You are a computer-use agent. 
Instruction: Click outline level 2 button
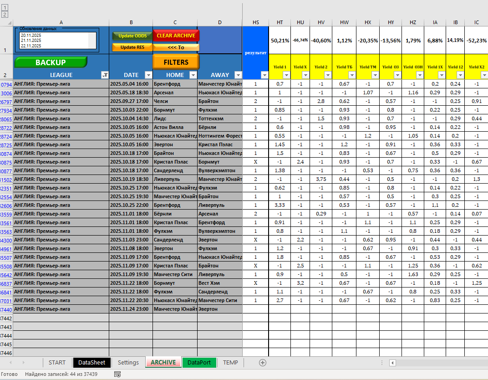[5, 15]
